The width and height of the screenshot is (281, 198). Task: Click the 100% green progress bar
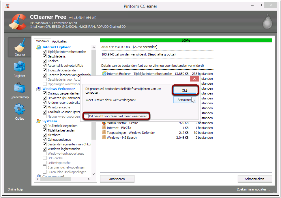click(186, 40)
